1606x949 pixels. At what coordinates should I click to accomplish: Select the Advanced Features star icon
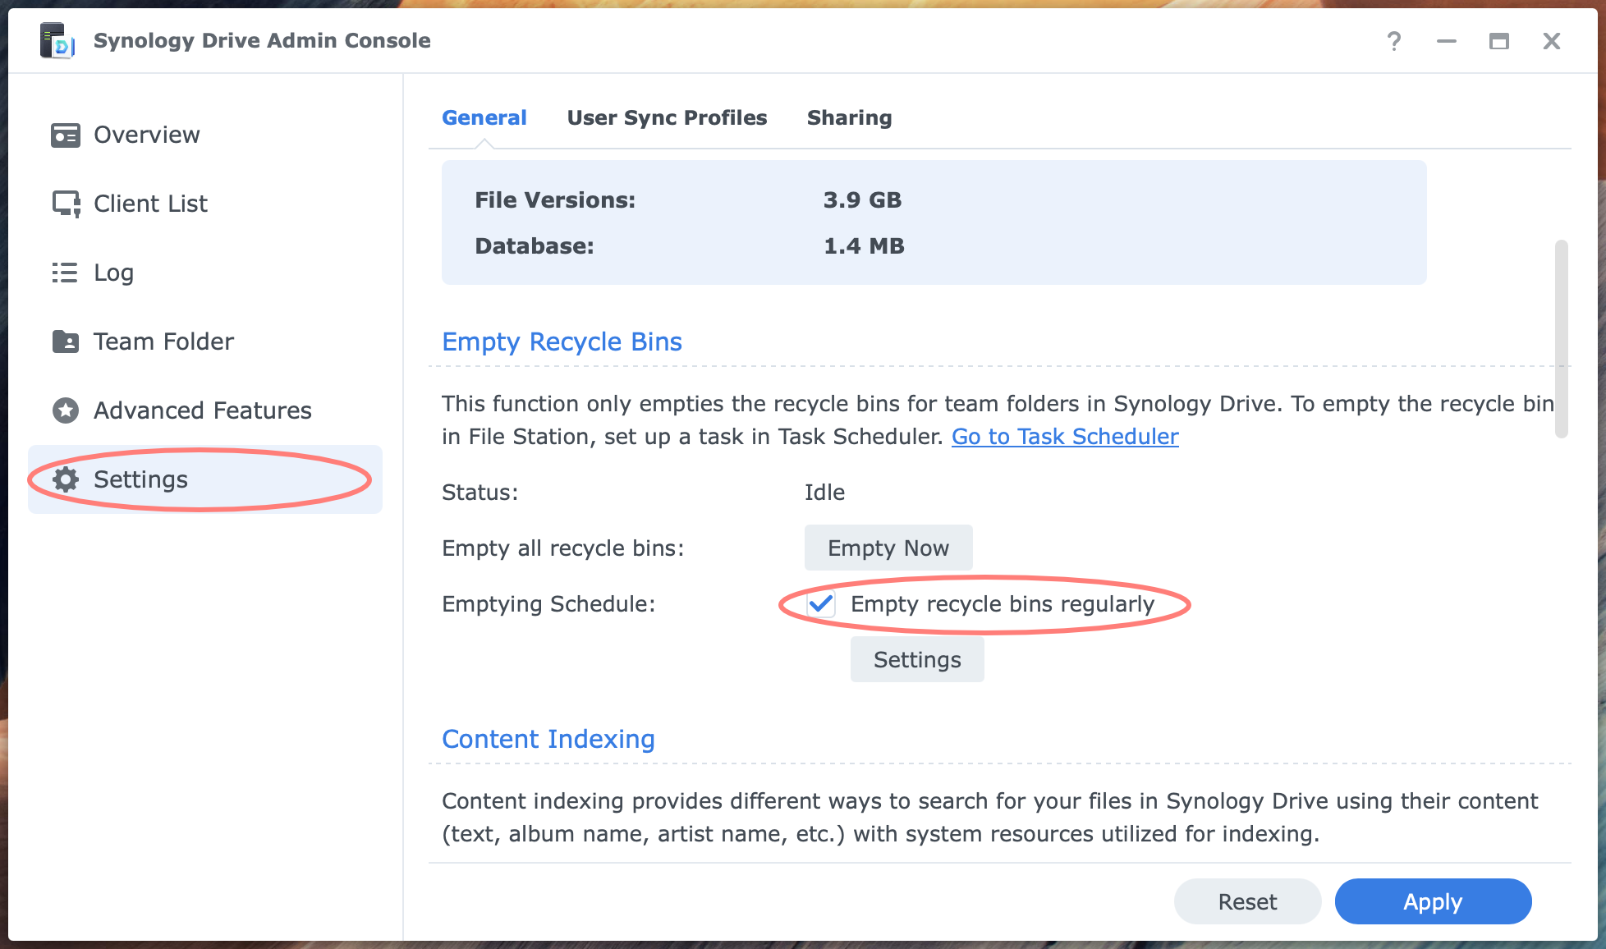tap(66, 410)
